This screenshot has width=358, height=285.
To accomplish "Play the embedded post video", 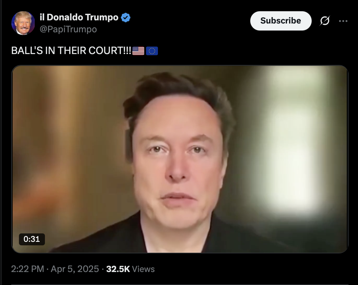I will [180, 159].
